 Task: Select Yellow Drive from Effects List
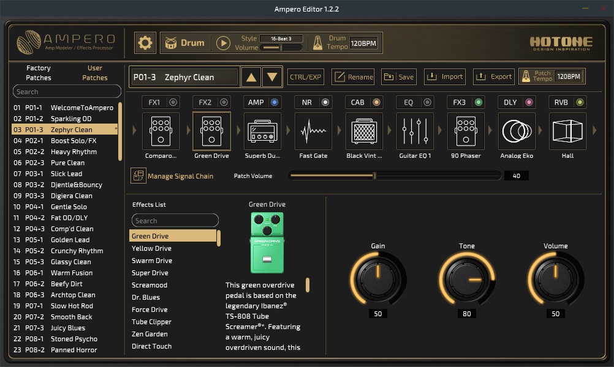pyautogui.click(x=173, y=248)
